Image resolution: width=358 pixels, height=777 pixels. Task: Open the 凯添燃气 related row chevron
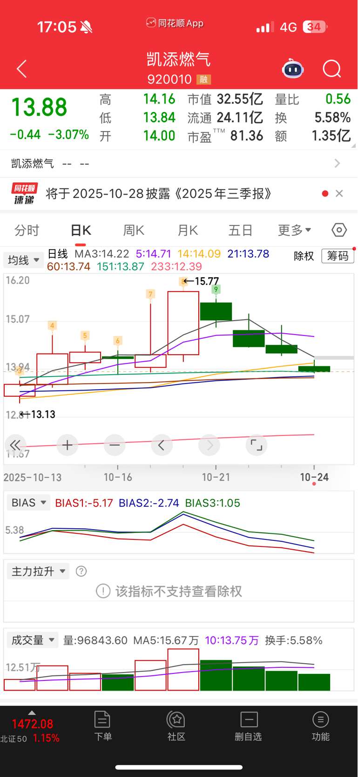pyautogui.click(x=338, y=163)
